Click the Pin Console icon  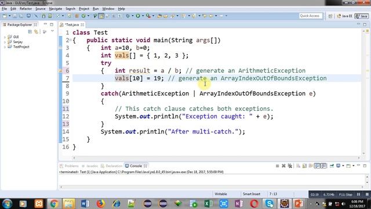(x=332, y=166)
